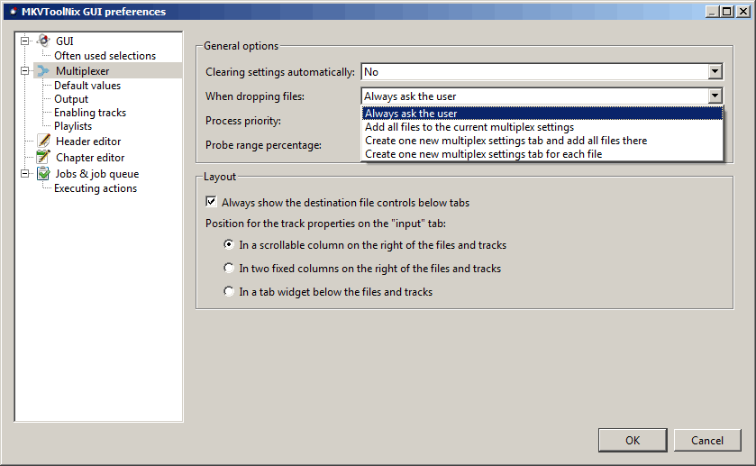Select 'Chapter editor' tree entry
756x466 pixels.
coord(90,158)
